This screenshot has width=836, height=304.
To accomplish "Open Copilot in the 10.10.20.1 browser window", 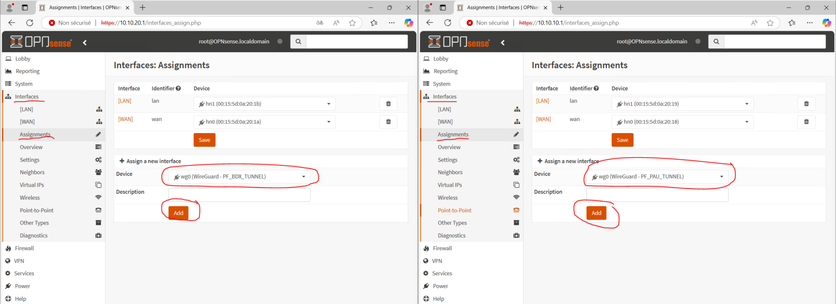I will point(409,23).
